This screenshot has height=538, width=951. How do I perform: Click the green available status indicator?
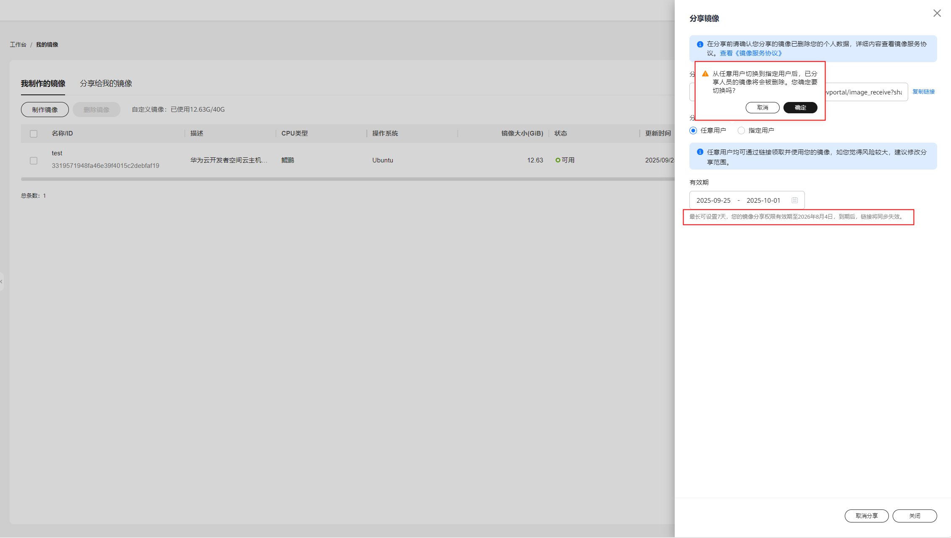coord(558,160)
